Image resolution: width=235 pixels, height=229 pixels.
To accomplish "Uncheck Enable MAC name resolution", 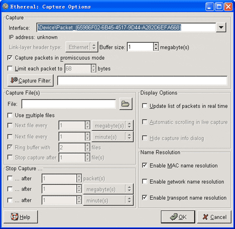I will click(144, 166).
